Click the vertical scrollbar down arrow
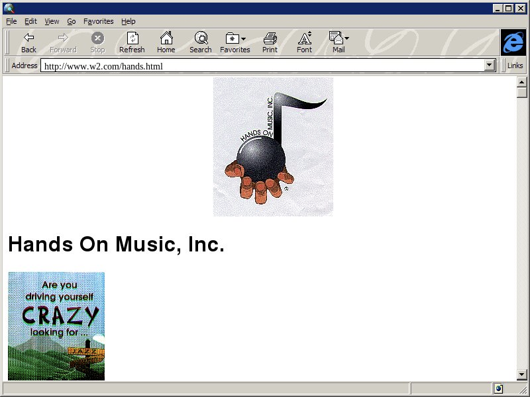530x397 pixels. tap(521, 375)
